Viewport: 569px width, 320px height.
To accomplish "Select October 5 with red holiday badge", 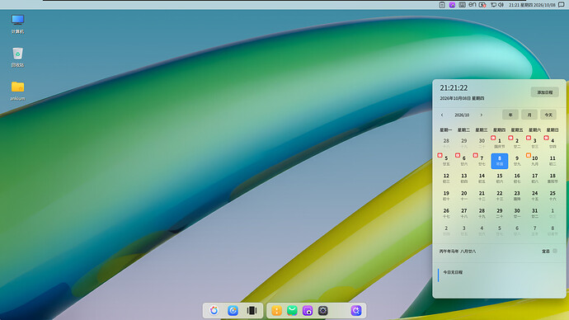I will (x=446, y=161).
